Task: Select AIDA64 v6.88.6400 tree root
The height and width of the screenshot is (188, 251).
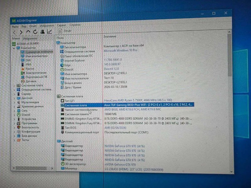Action: (26, 44)
